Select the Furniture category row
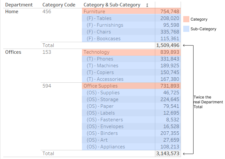Image resolution: width=225 pixels, height=159 pixels. click(x=131, y=12)
